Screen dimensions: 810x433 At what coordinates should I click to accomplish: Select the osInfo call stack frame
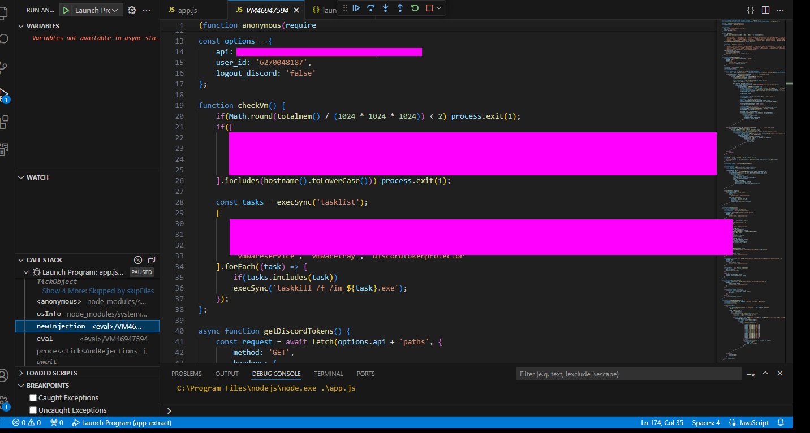pyautogui.click(x=87, y=314)
